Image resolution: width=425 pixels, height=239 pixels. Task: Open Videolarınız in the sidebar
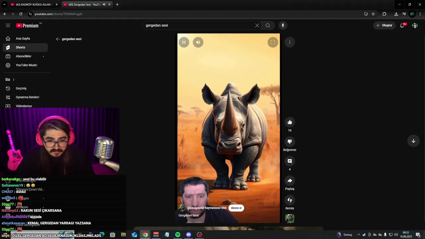[25, 106]
